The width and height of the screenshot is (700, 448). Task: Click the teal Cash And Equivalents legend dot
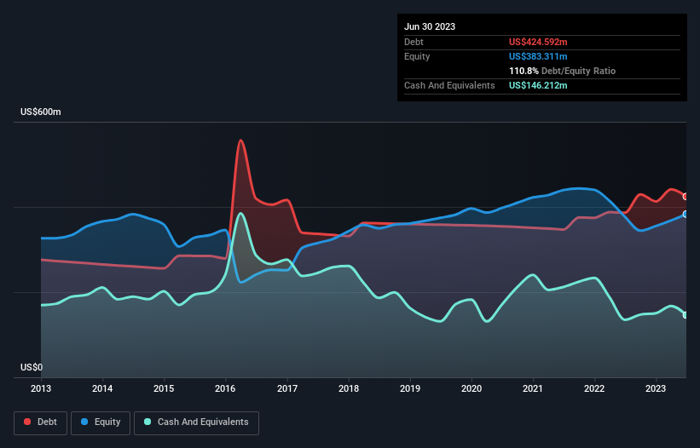pos(148,422)
